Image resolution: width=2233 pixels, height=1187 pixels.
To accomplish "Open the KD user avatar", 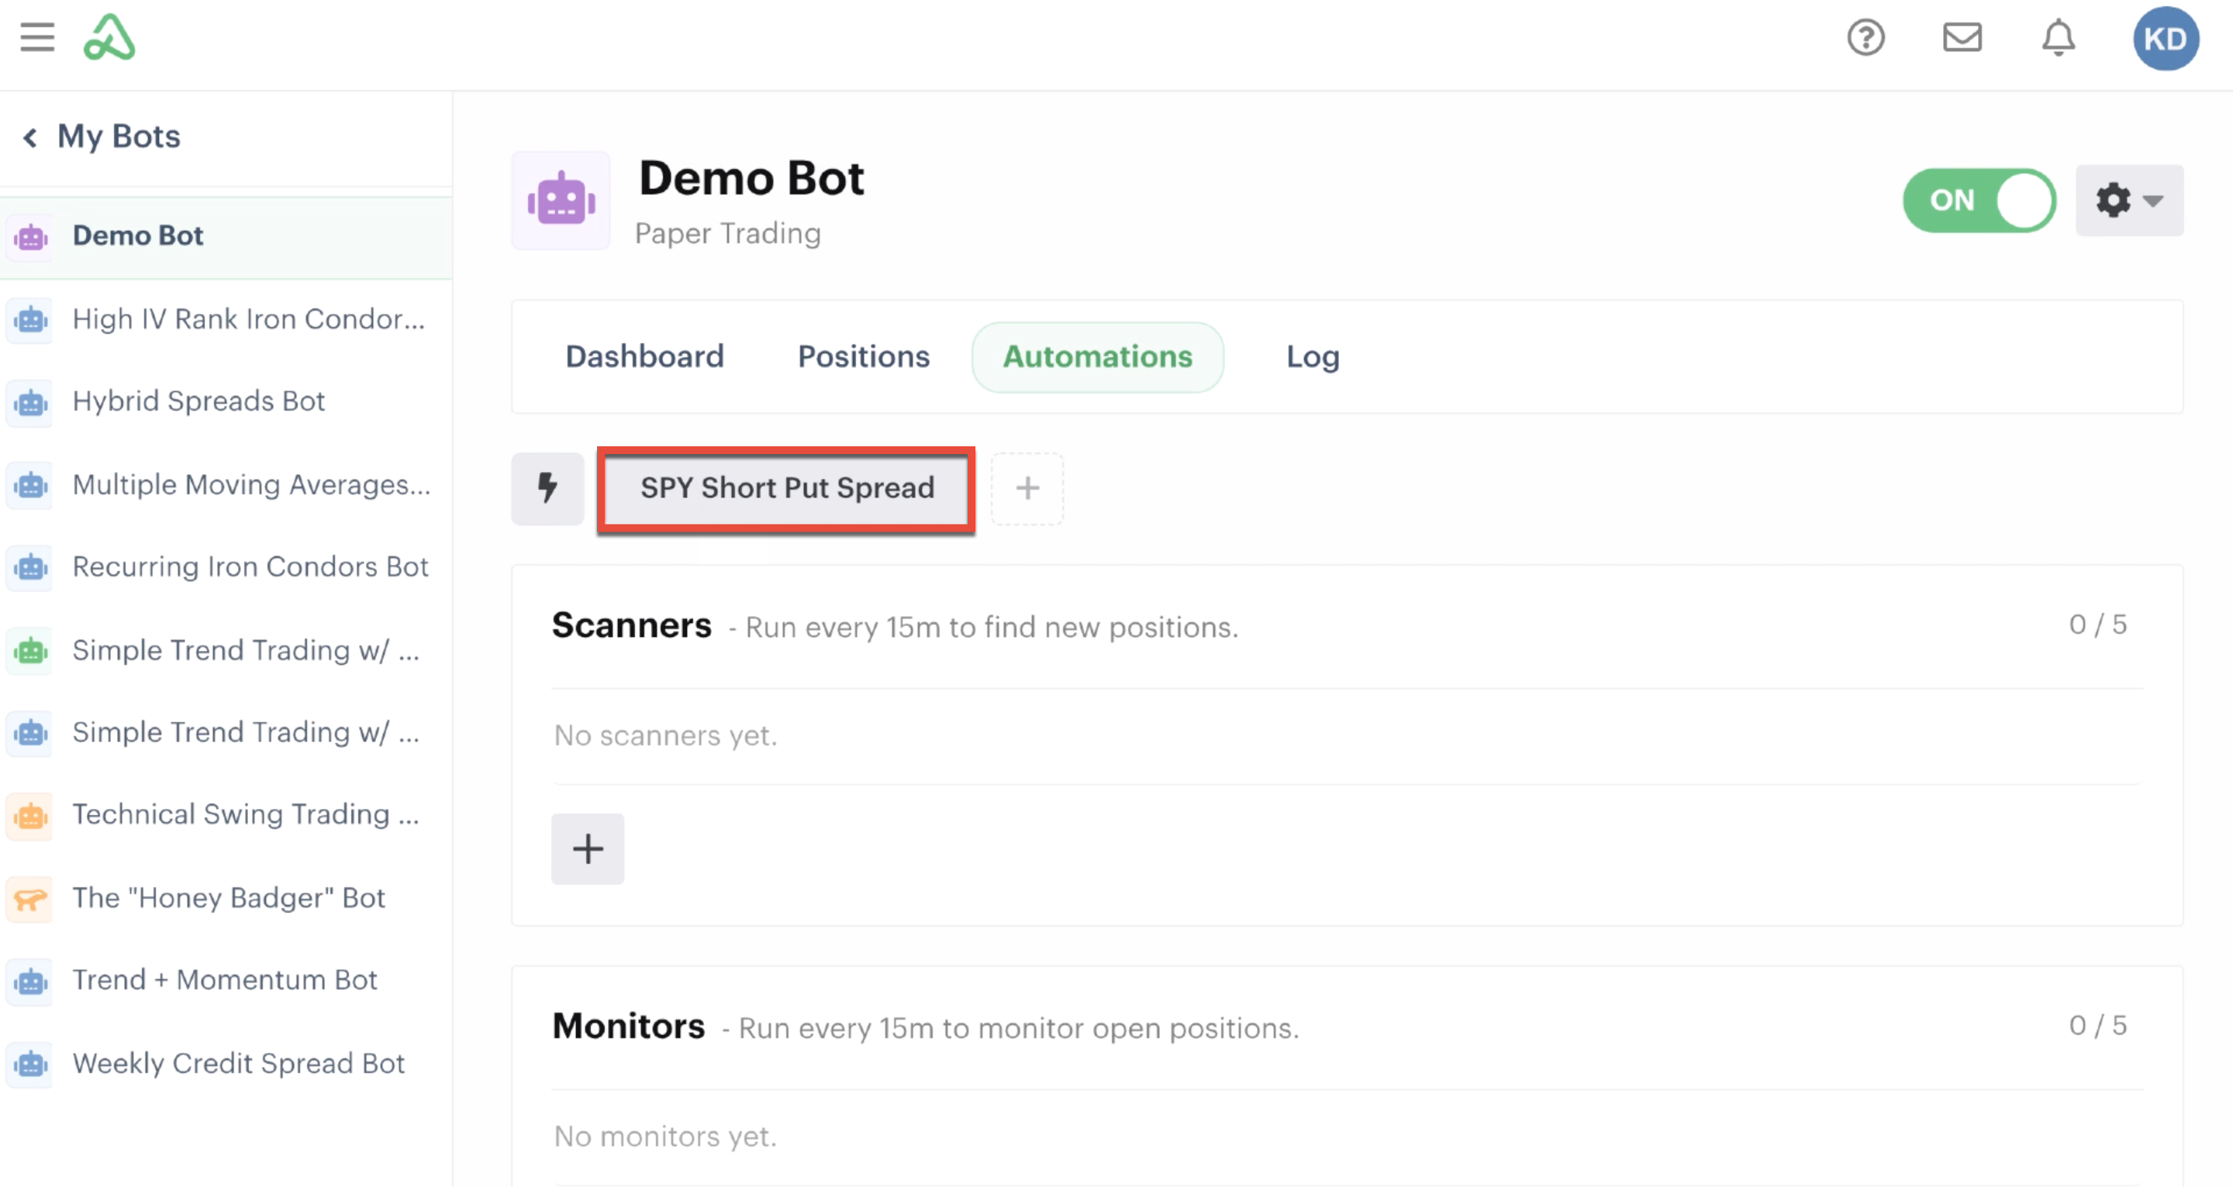I will [x=2165, y=38].
